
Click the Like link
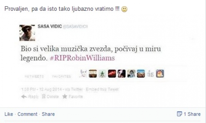(9, 114)
